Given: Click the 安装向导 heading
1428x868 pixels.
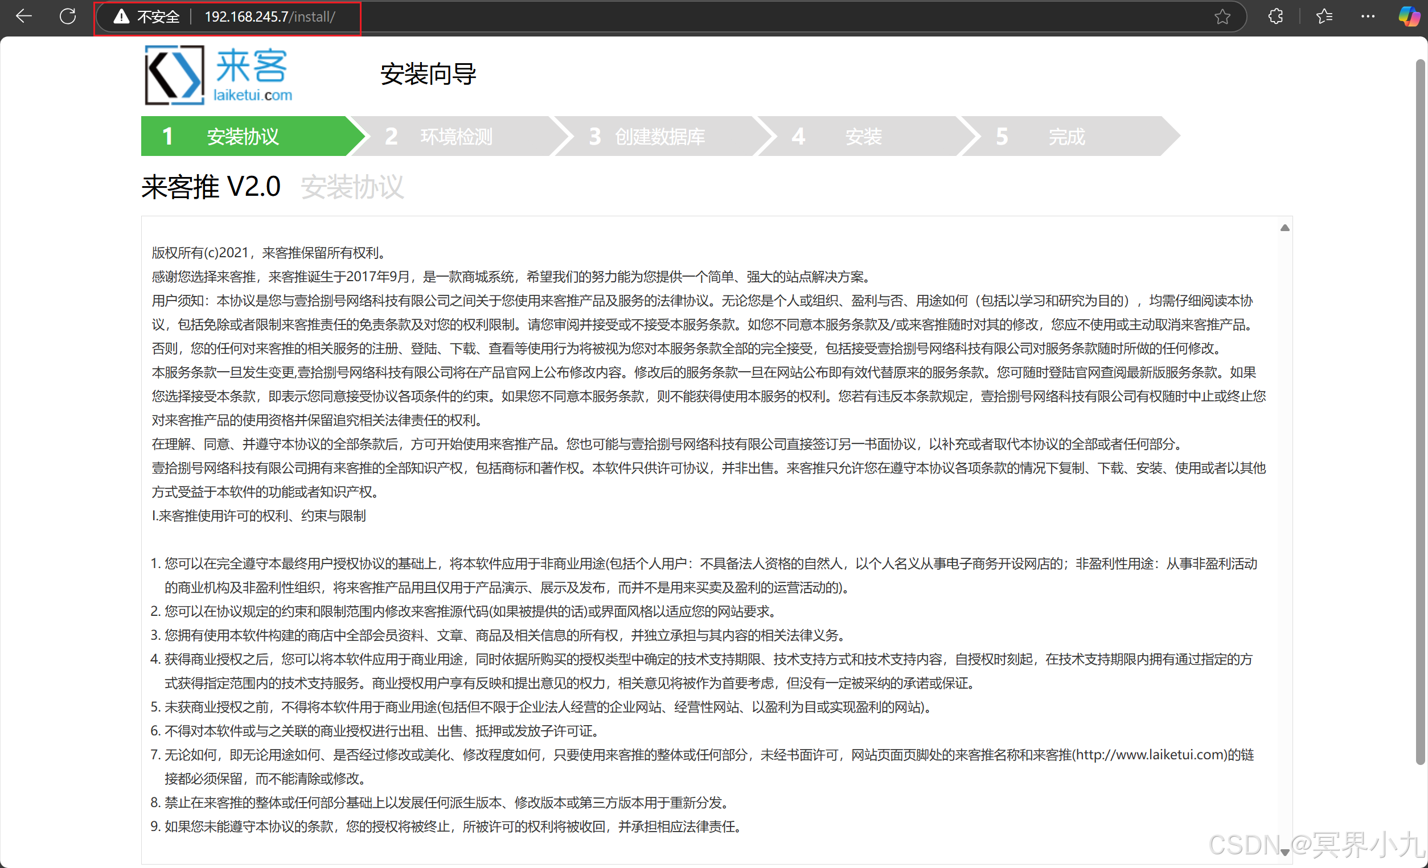Looking at the screenshot, I should coord(428,74).
